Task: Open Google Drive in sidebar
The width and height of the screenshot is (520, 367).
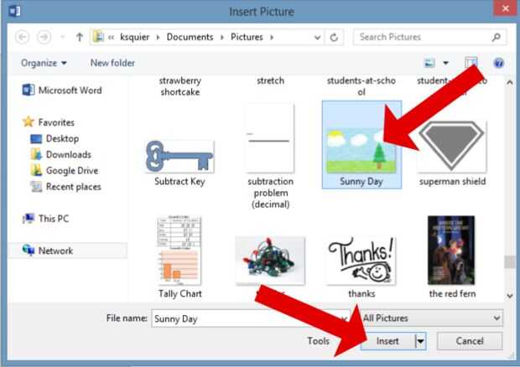Action: pyautogui.click(x=65, y=171)
